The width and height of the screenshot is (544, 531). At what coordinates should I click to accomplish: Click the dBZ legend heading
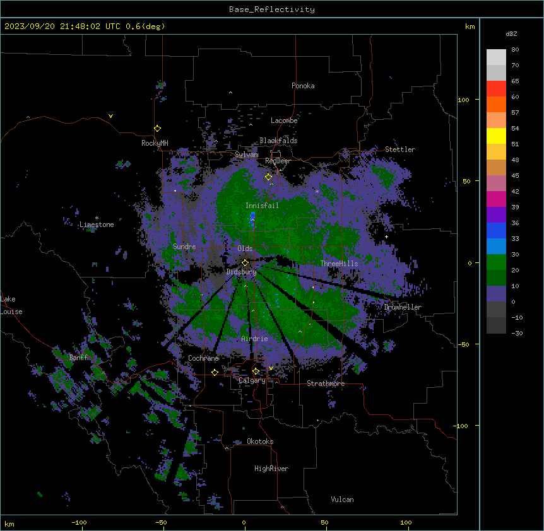(x=511, y=34)
